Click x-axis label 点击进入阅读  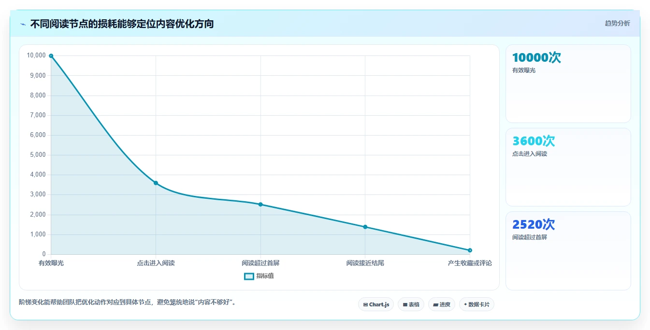(156, 263)
